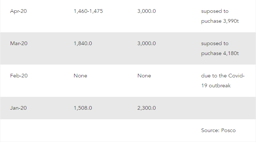This screenshot has width=256, height=142.
Task: Click the Apr-20 date cell
Action: tap(18, 11)
